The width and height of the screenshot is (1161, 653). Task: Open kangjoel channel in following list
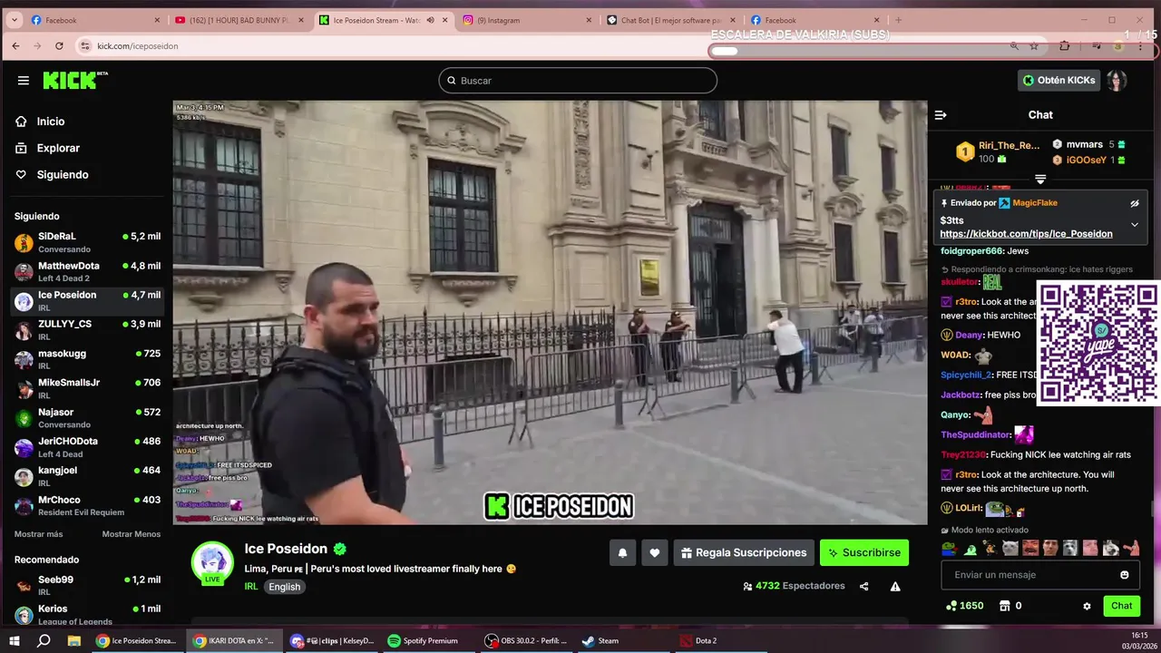(87, 476)
